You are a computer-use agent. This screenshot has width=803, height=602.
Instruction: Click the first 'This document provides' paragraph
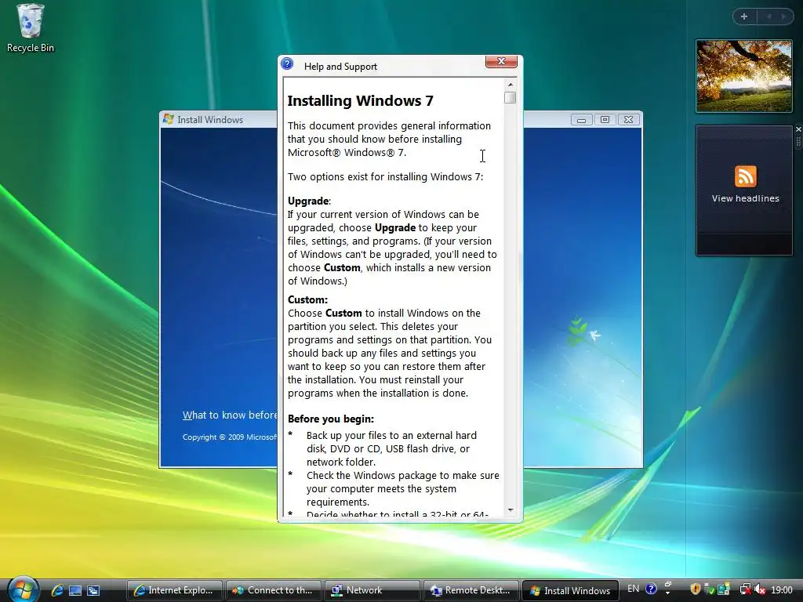point(389,140)
